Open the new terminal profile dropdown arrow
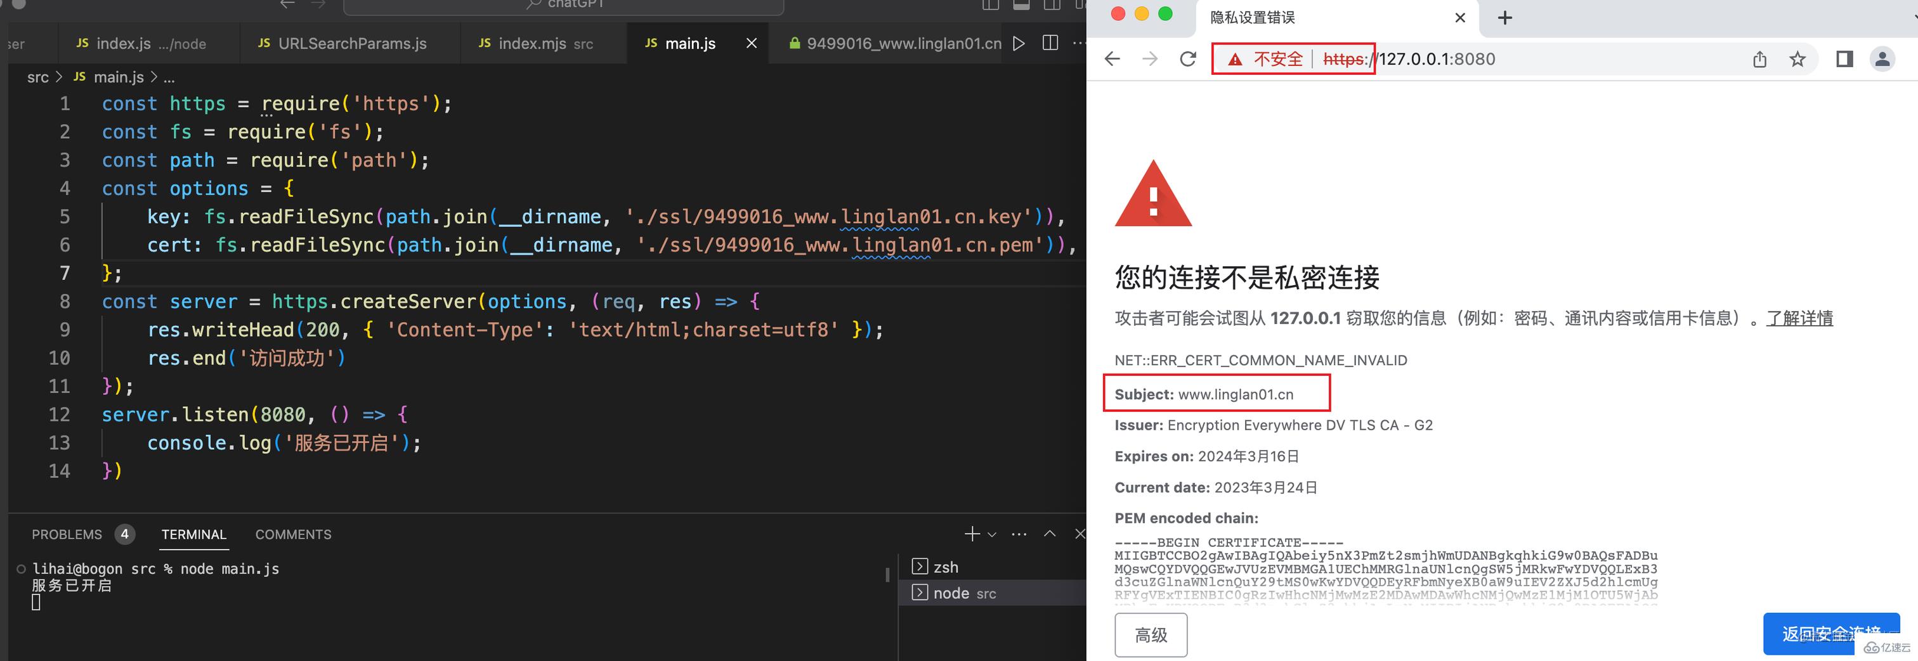The width and height of the screenshot is (1918, 661). 992,534
